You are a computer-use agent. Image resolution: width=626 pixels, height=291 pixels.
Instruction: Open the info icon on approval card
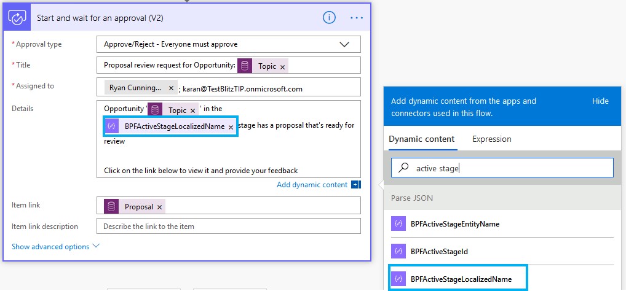pyautogui.click(x=329, y=18)
